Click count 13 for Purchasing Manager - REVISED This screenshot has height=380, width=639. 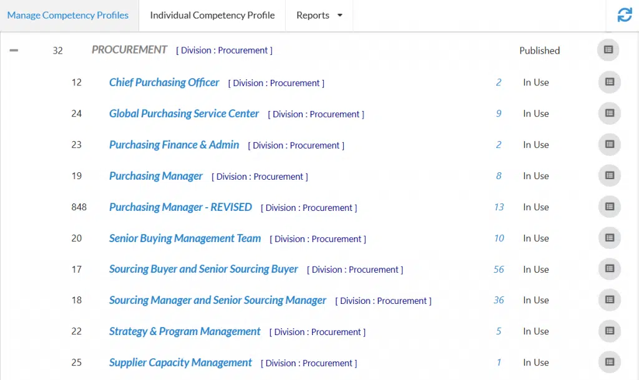pos(499,207)
